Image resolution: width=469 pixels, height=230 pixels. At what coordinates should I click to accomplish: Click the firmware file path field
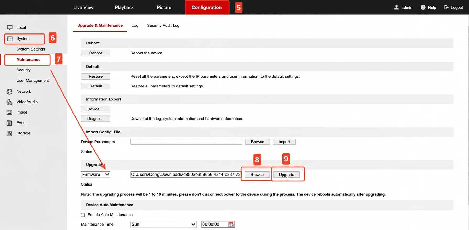click(186, 175)
